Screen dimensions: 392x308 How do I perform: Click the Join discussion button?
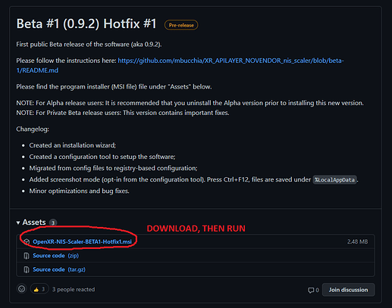pyautogui.click(x=348, y=290)
